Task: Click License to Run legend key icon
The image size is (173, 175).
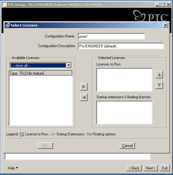Action: point(22,134)
